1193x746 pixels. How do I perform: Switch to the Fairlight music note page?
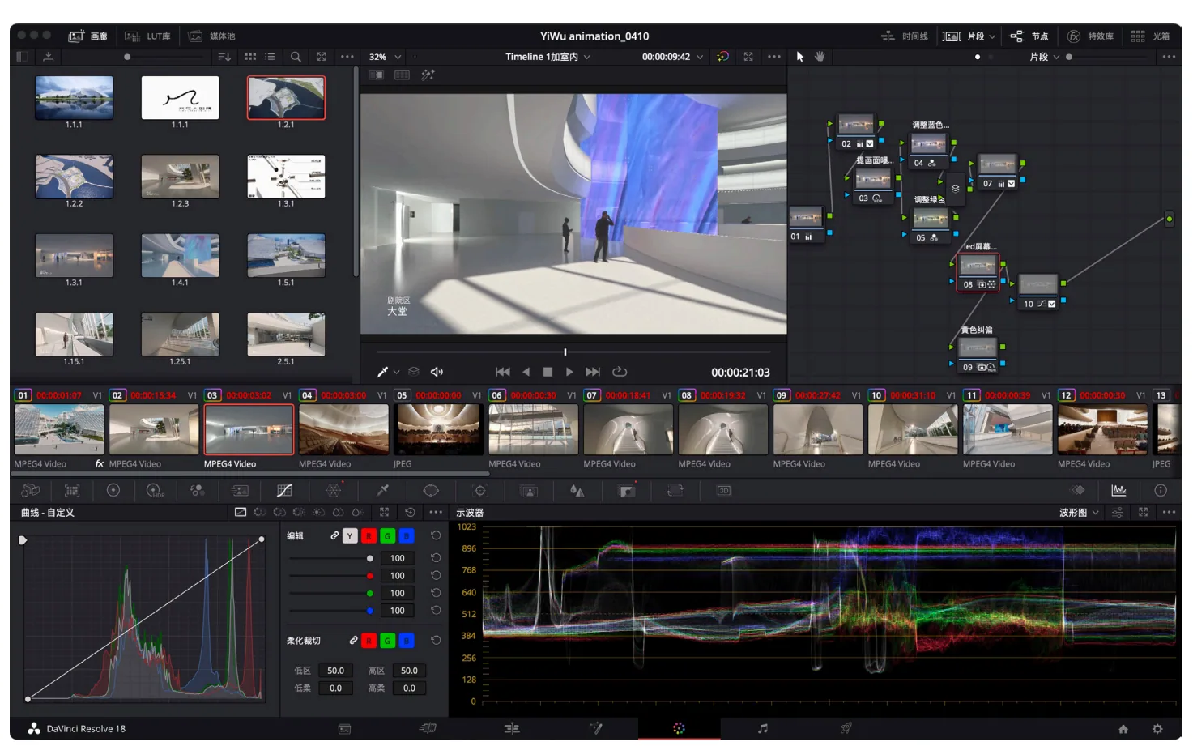(x=762, y=728)
